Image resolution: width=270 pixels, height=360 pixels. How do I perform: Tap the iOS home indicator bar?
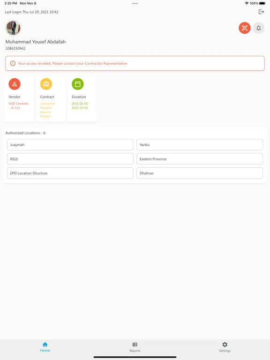pos(135,357)
